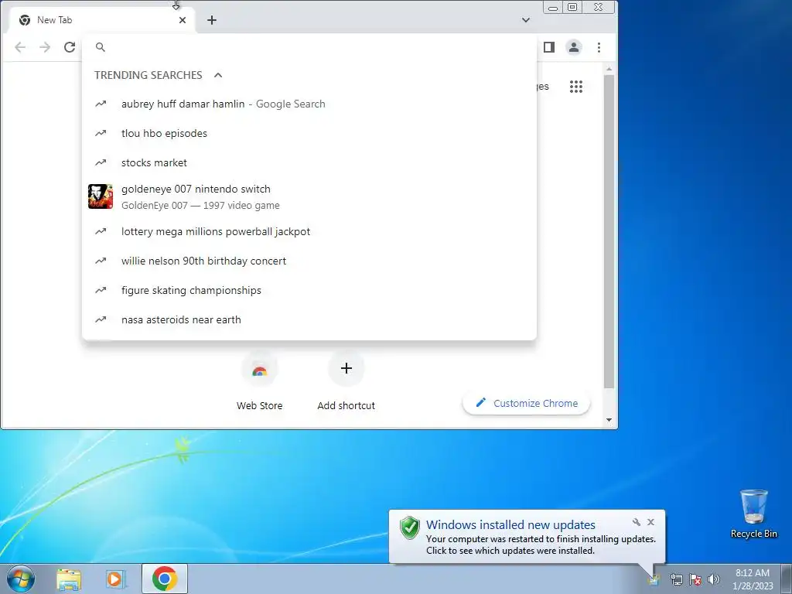This screenshot has width=792, height=594.
Task: Click the GoldenEye 007 game thumbnail
Action: click(x=101, y=196)
